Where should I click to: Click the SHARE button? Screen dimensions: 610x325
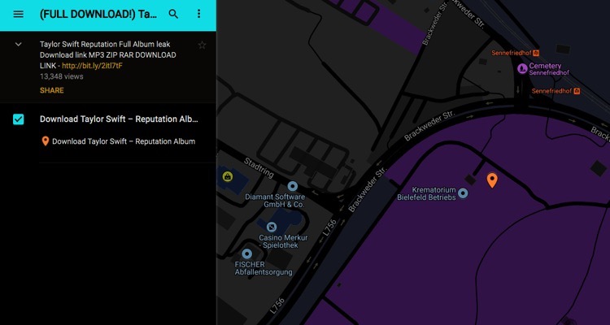52,90
